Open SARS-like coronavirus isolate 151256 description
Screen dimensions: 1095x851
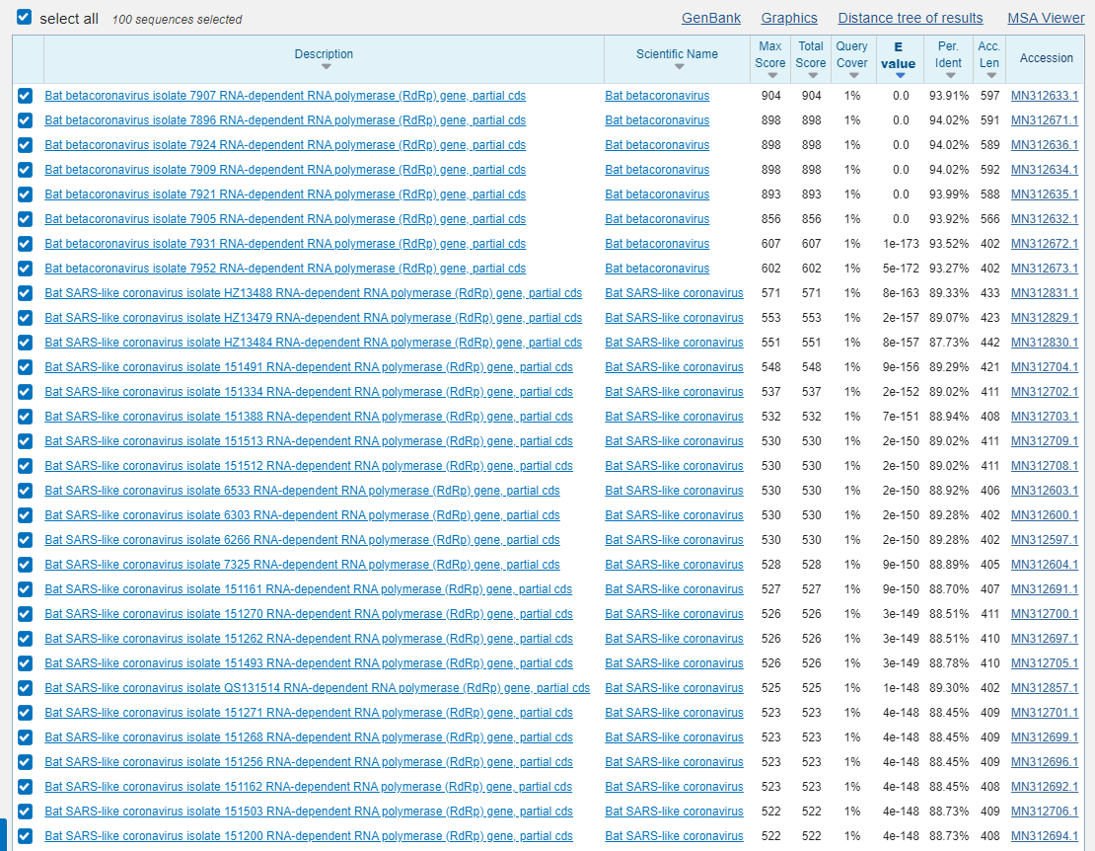click(x=309, y=762)
